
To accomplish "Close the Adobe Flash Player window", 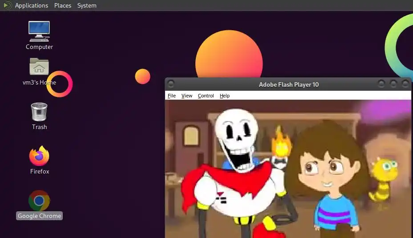I will pyautogui.click(x=405, y=84).
